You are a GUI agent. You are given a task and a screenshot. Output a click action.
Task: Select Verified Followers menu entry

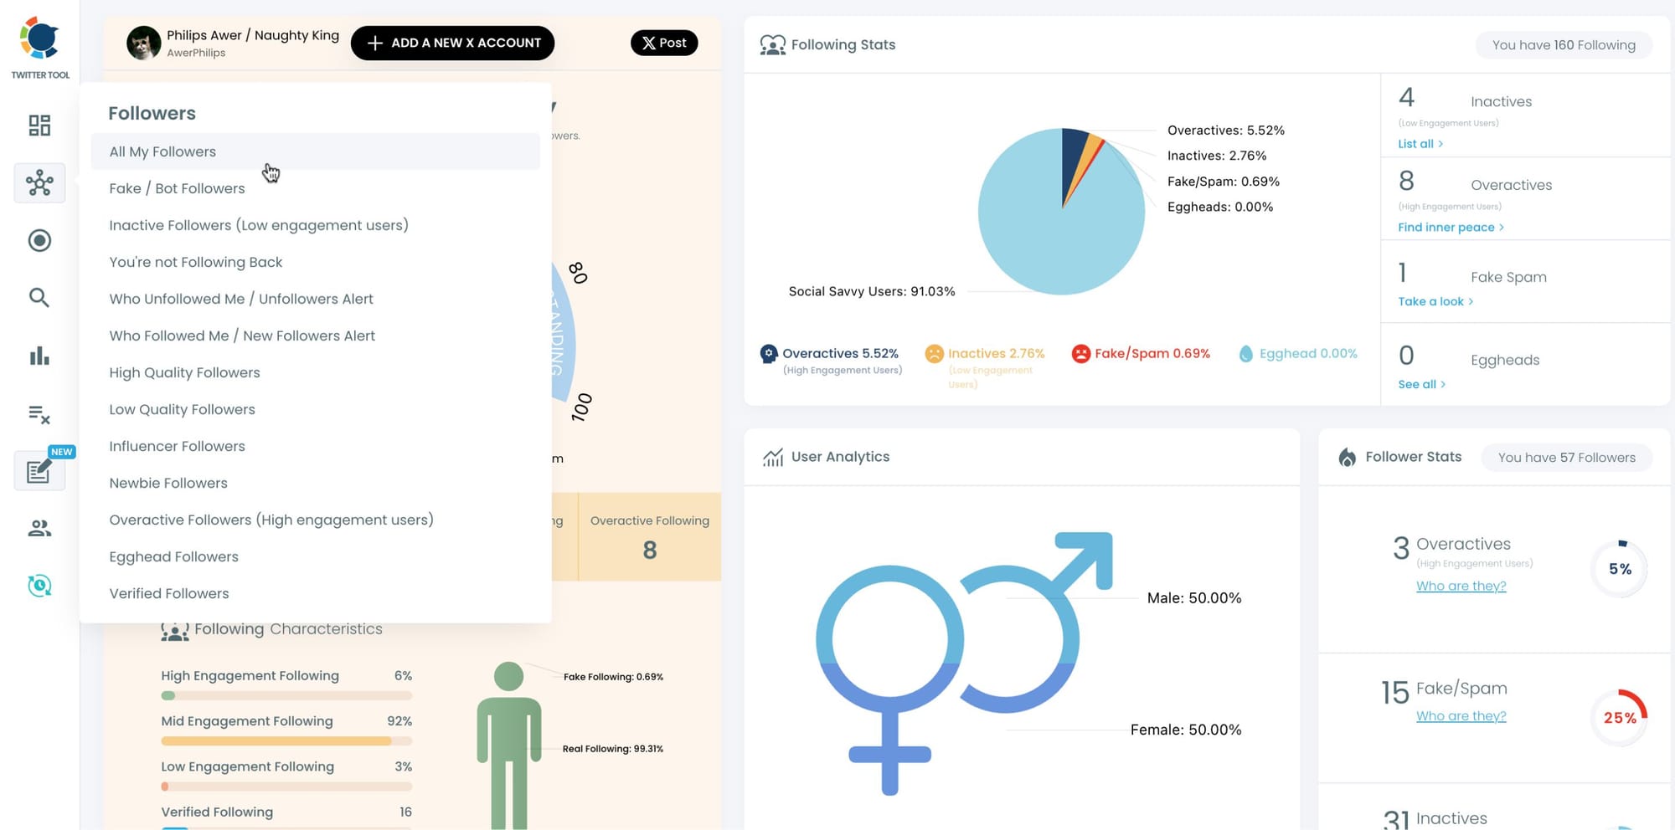169,593
